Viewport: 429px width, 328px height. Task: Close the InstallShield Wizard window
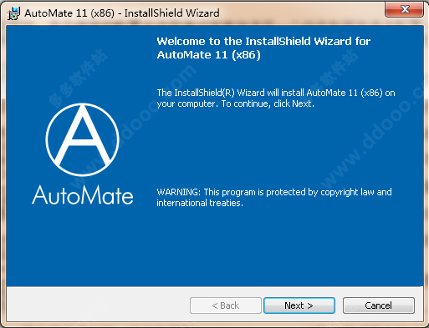point(404,9)
